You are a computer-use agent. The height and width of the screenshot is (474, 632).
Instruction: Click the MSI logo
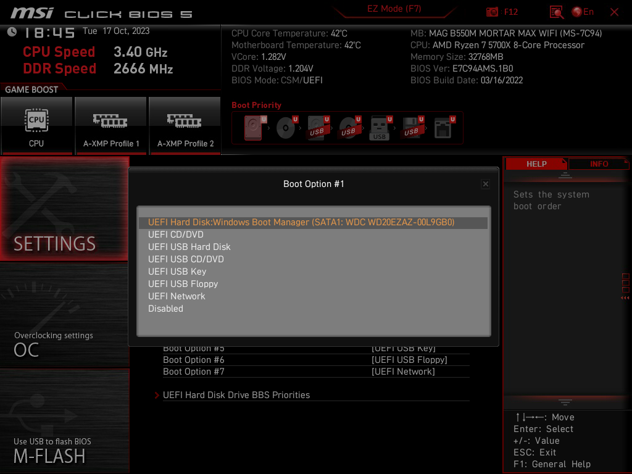coord(32,13)
